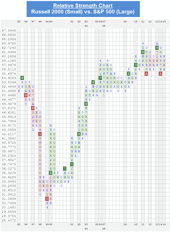
Task: Click the '01' year label on top axis
Action: pos(72,22)
